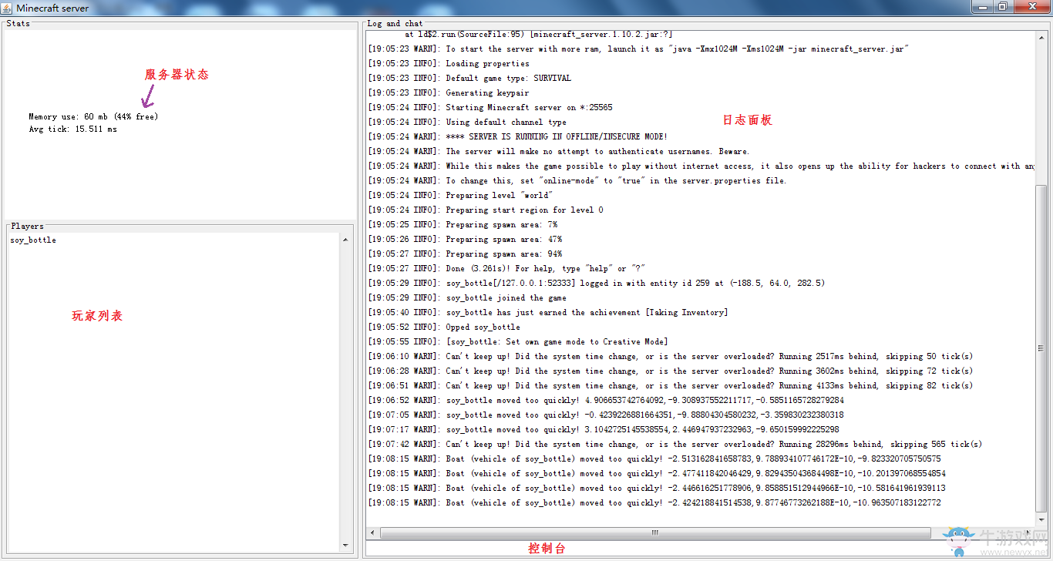This screenshot has height=561, width=1053.
Task: Click the "Preparing spawn area: 94%" line
Action: [x=465, y=254]
